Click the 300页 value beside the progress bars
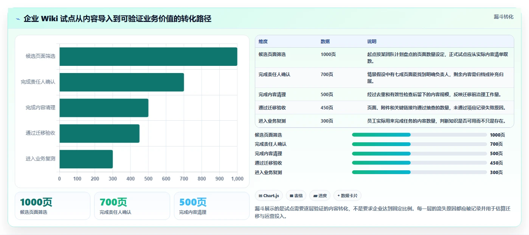The width and height of the screenshot is (529, 235). coord(496,173)
